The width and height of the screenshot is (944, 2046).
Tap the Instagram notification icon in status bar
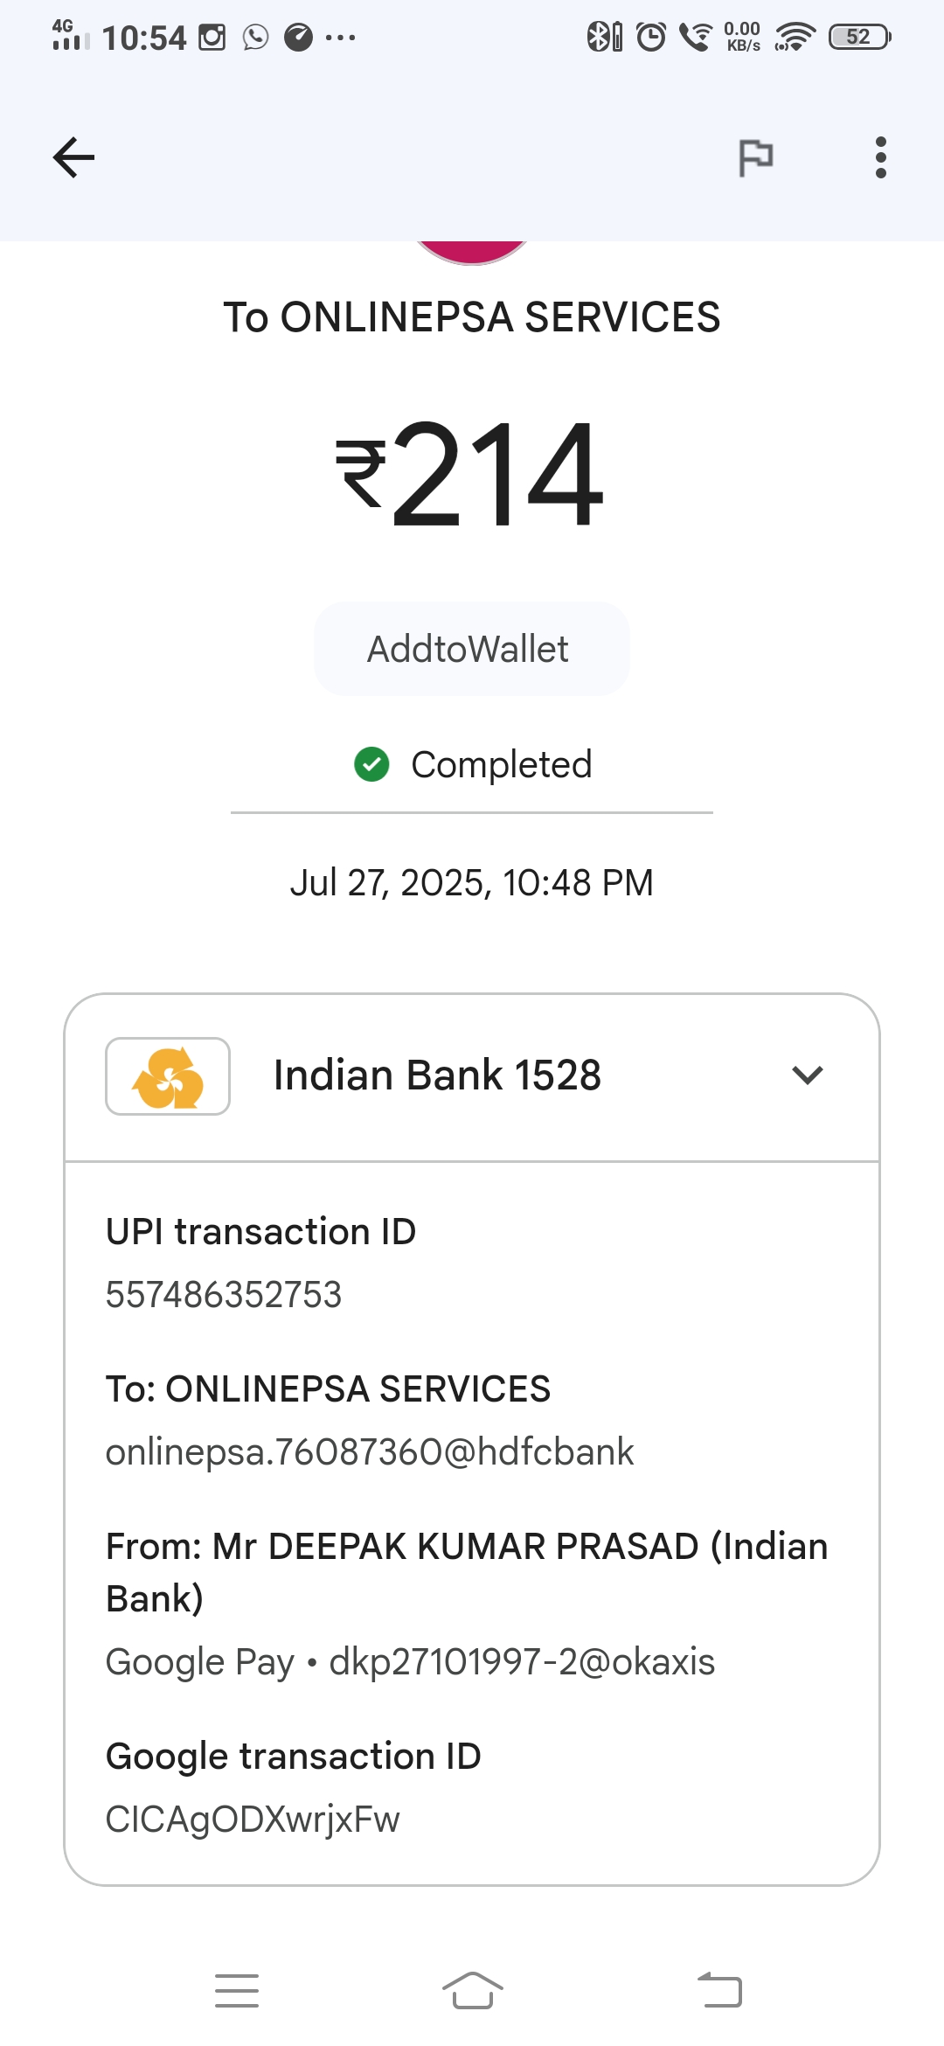tap(212, 38)
